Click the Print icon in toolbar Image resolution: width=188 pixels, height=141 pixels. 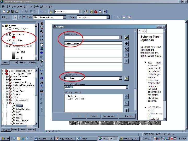[x=17, y=12]
